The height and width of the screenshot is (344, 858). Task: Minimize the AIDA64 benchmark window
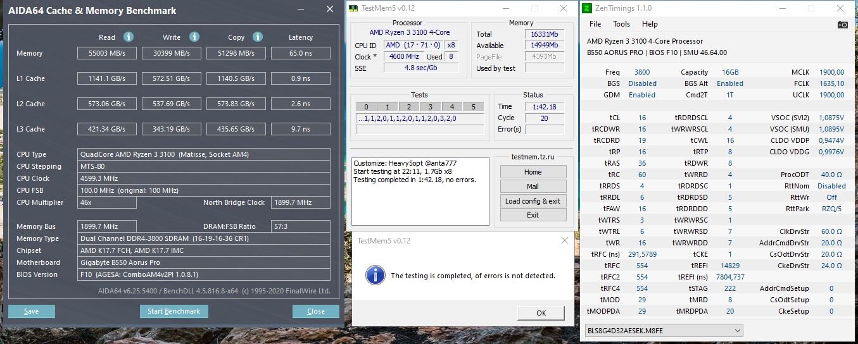tap(300, 9)
